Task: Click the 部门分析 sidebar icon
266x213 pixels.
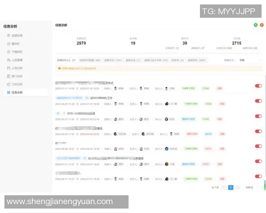Action: point(9,76)
